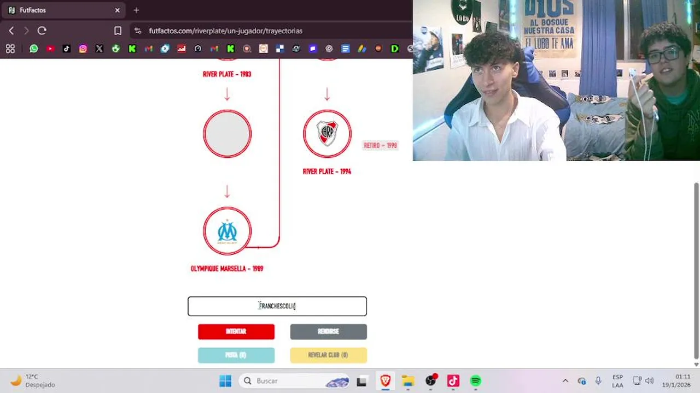This screenshot has width=700, height=393.
Task: Submit guess with the INTENTAR button
Action: tap(236, 331)
